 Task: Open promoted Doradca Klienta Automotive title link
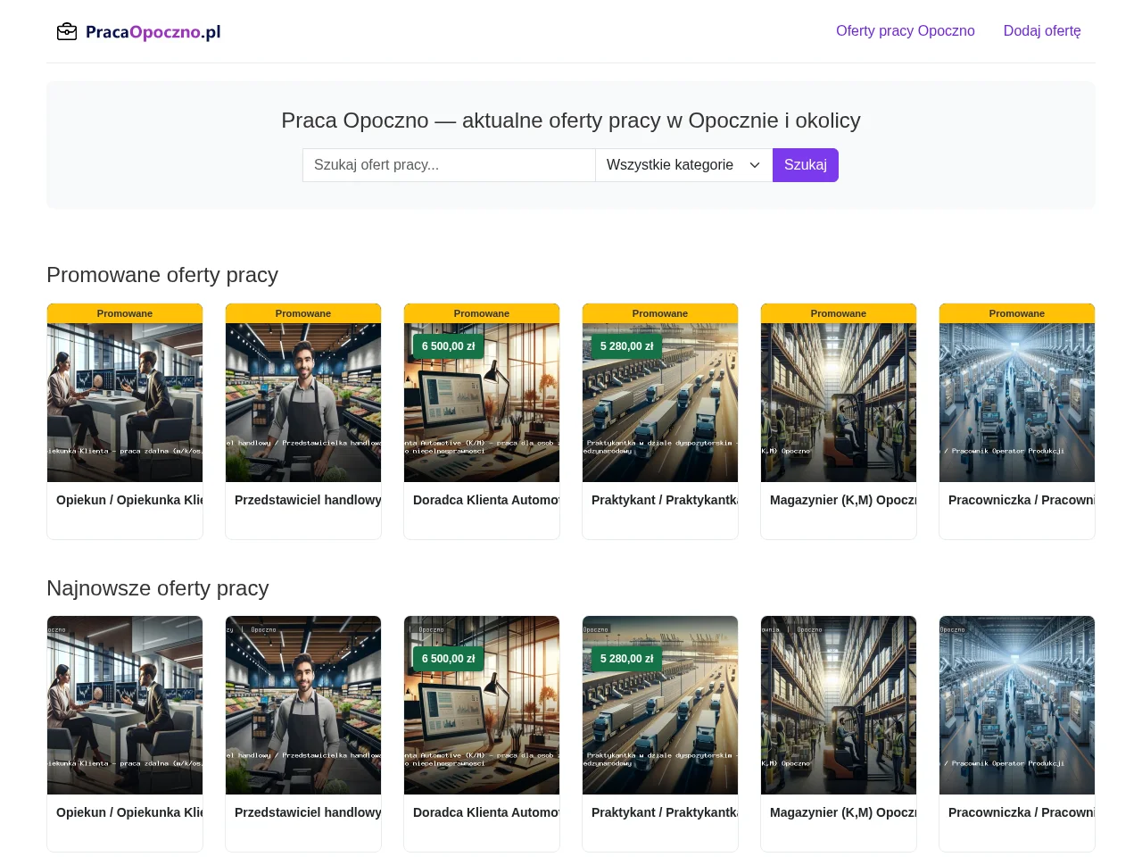[486, 500]
